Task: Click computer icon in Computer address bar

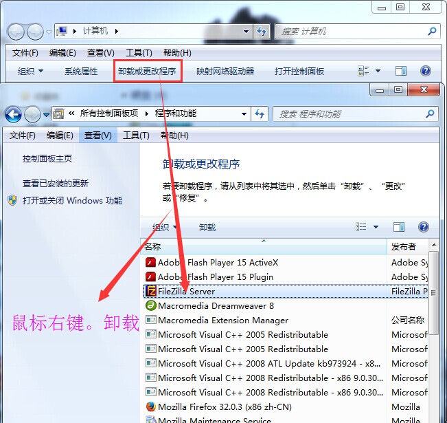Action: coord(62,31)
